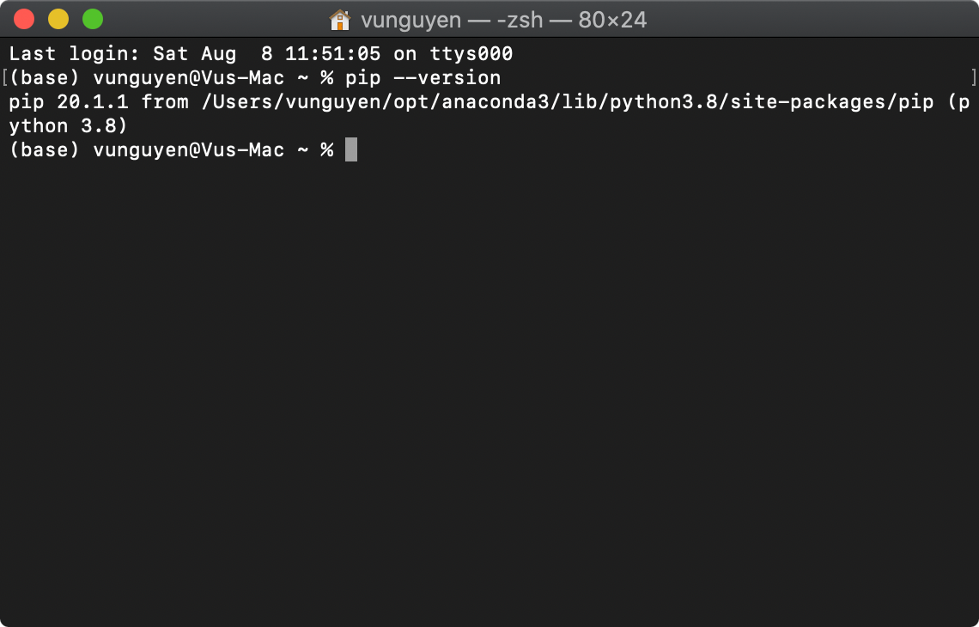The height and width of the screenshot is (627, 979).
Task: Click the right bracket mark at line end
Action: [973, 77]
